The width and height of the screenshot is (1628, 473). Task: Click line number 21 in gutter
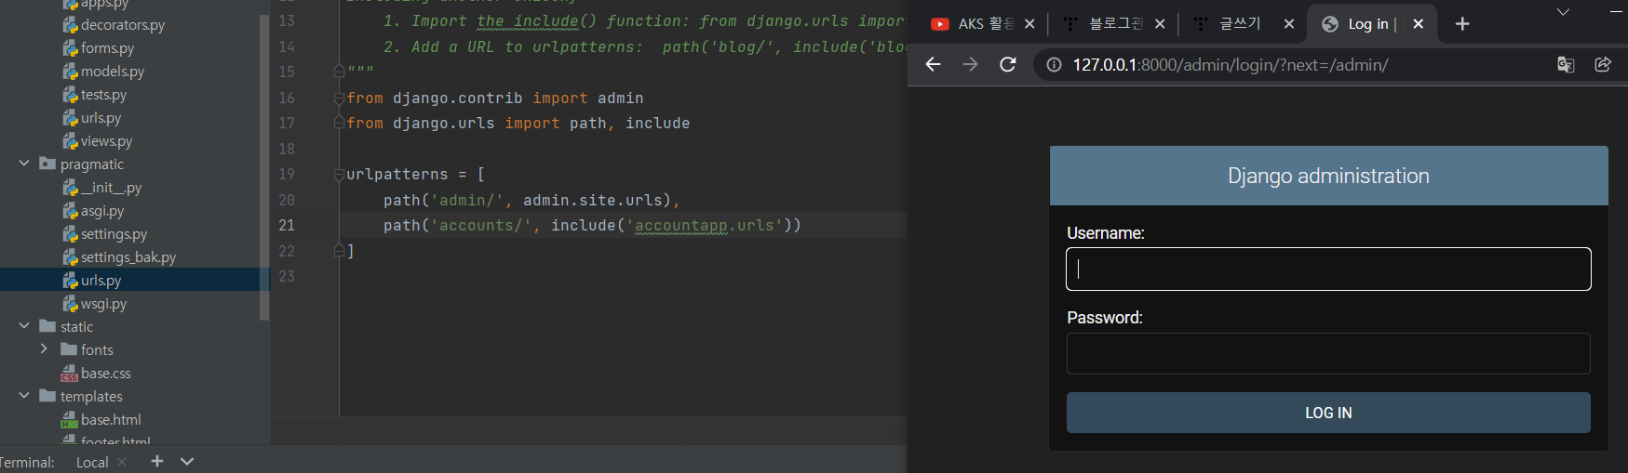coord(287,225)
